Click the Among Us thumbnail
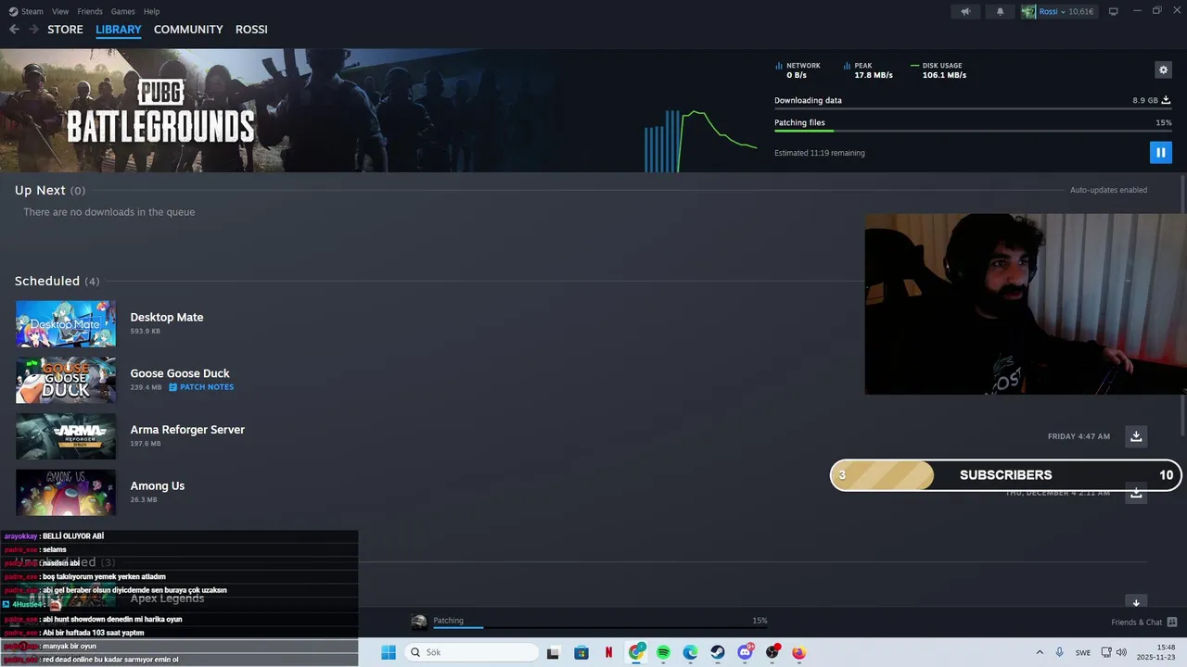Screen dimensions: 1187x667 (x=66, y=492)
